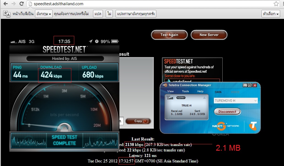Click the "bits per second" gauge label

click(64, 115)
